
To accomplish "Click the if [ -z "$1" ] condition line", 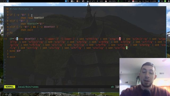I will (x=19, y=15).
